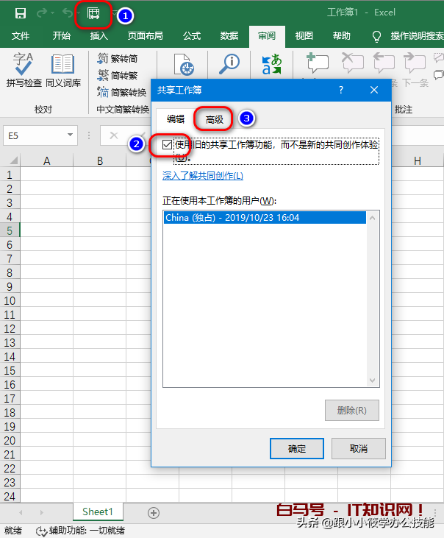This screenshot has height=538, width=444.
Task: Toggle the old shared workbook feature checkbox
Action: tap(168, 145)
